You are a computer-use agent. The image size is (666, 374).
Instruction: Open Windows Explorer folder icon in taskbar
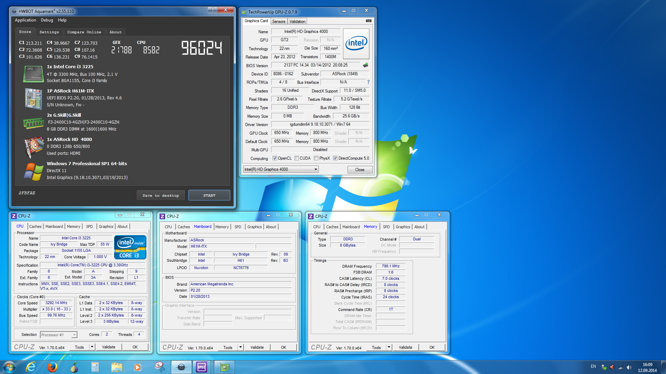coord(117,367)
